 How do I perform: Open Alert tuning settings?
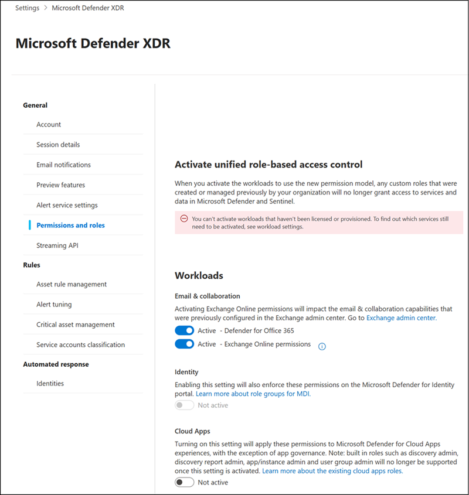53,304
